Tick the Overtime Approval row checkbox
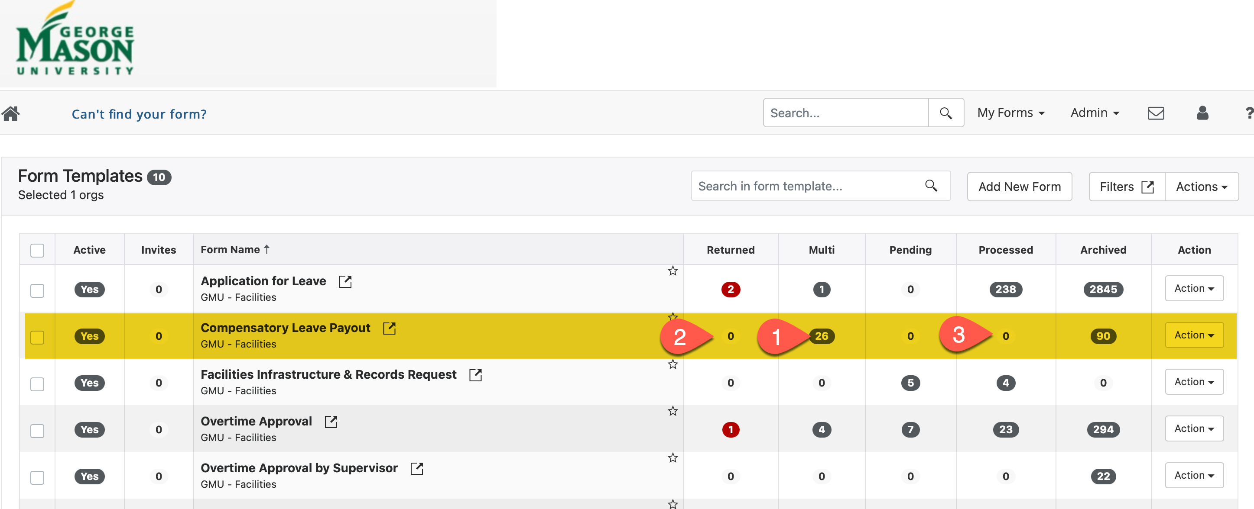 coord(37,430)
